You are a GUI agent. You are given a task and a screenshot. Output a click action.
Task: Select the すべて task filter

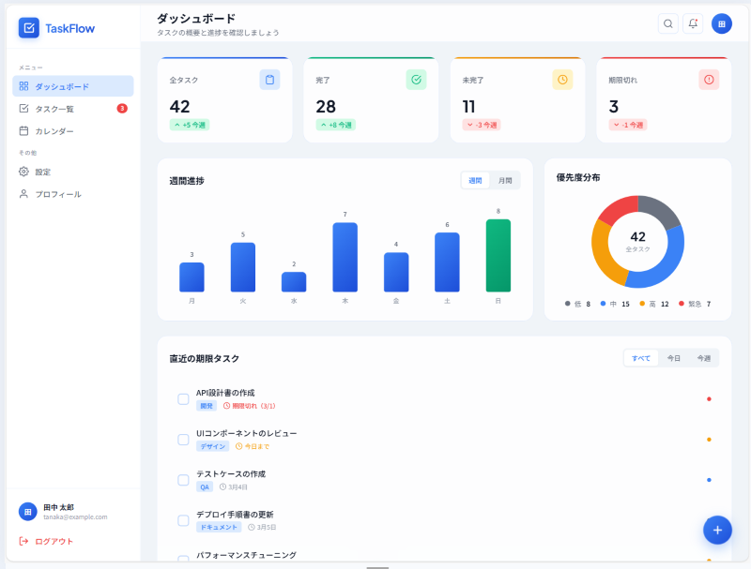pos(641,358)
